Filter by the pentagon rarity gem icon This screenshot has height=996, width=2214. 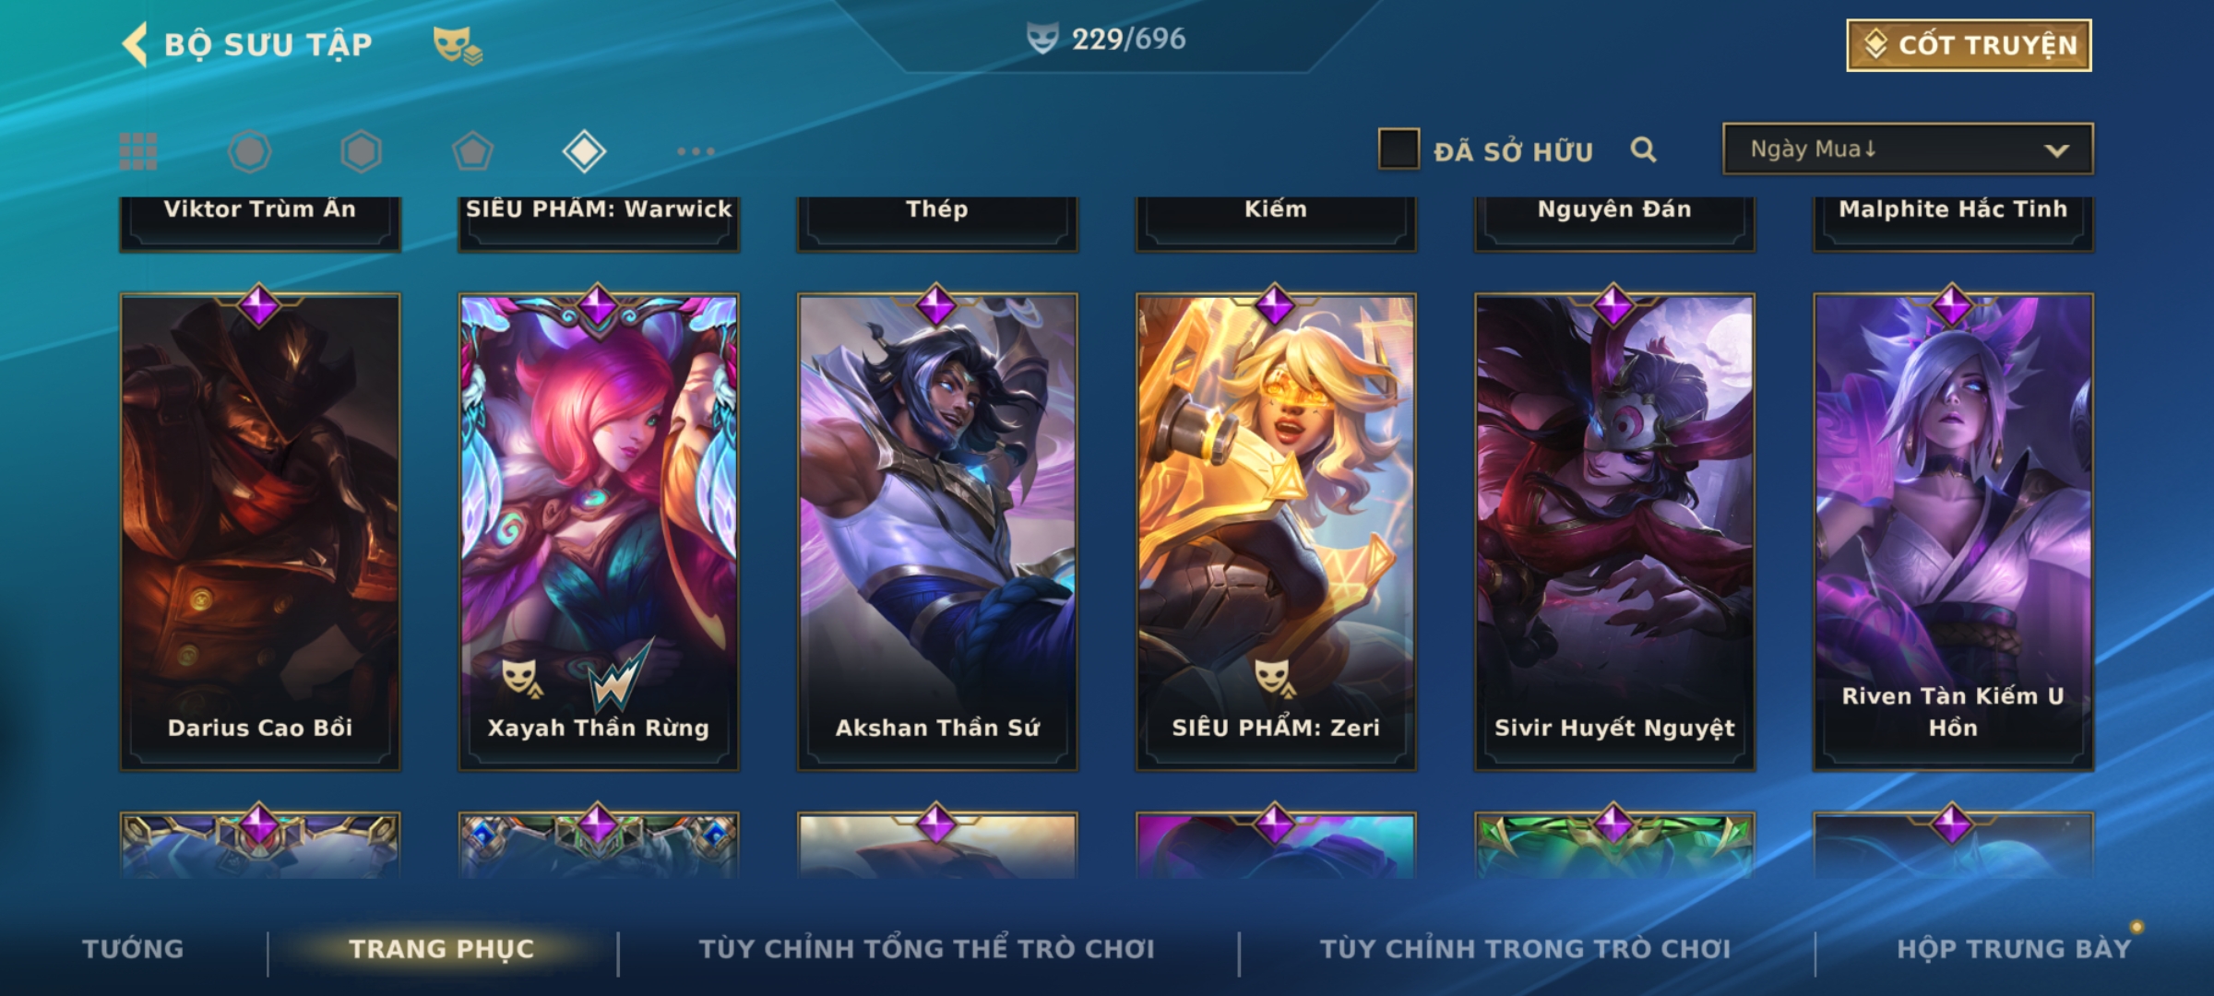pos(472,151)
